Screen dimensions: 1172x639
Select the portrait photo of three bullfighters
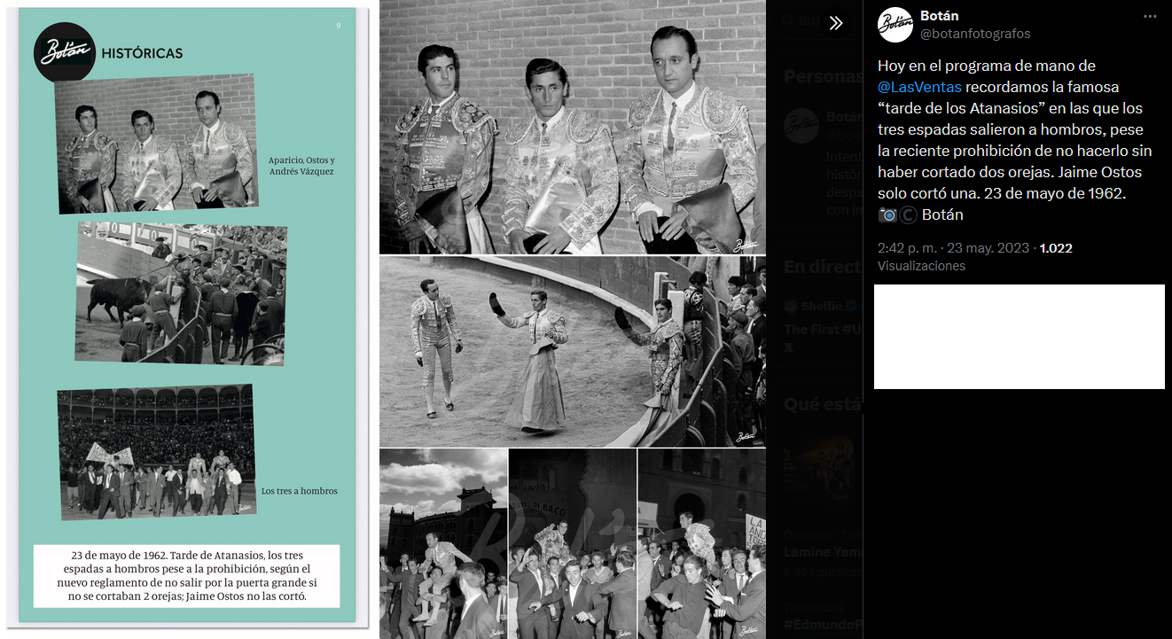click(x=572, y=128)
